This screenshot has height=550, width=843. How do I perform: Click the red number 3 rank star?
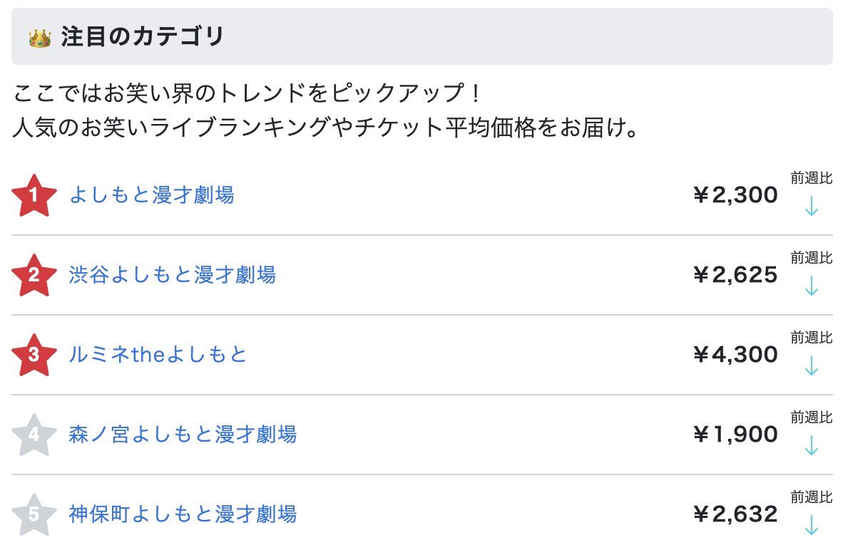[x=34, y=355]
